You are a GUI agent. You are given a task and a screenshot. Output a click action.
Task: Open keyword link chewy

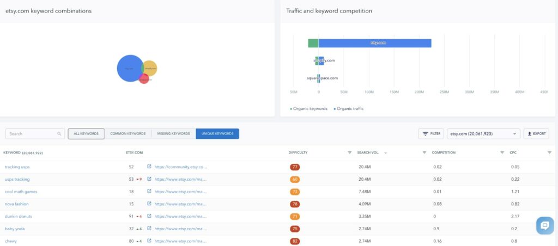(11, 241)
